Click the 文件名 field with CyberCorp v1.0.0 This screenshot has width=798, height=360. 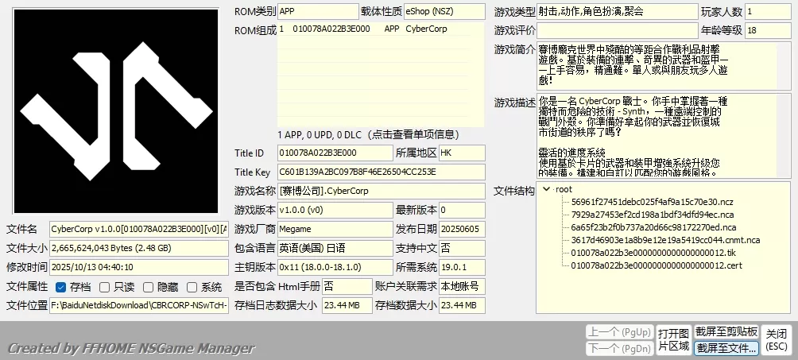click(x=139, y=230)
